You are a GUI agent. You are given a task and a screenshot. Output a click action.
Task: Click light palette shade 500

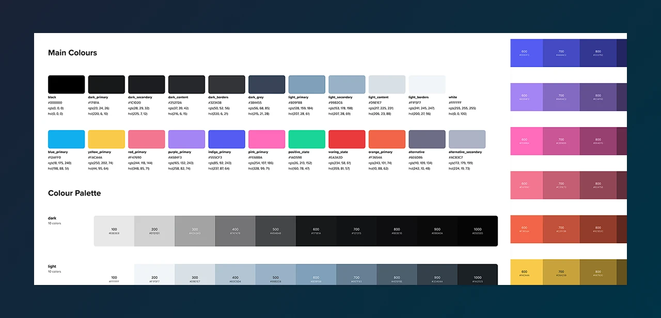point(275,275)
